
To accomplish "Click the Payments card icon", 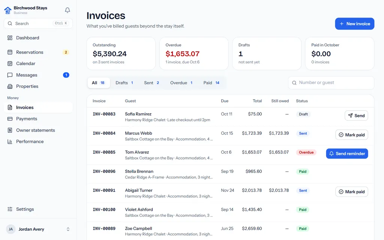I will 10,119.
